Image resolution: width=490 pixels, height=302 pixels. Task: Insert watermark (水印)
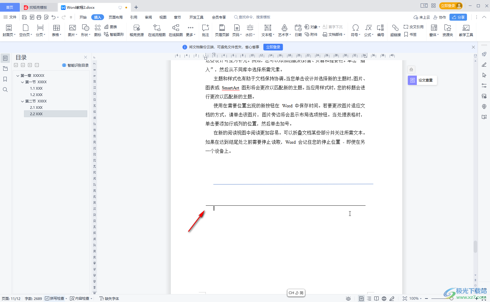pyautogui.click(x=250, y=31)
